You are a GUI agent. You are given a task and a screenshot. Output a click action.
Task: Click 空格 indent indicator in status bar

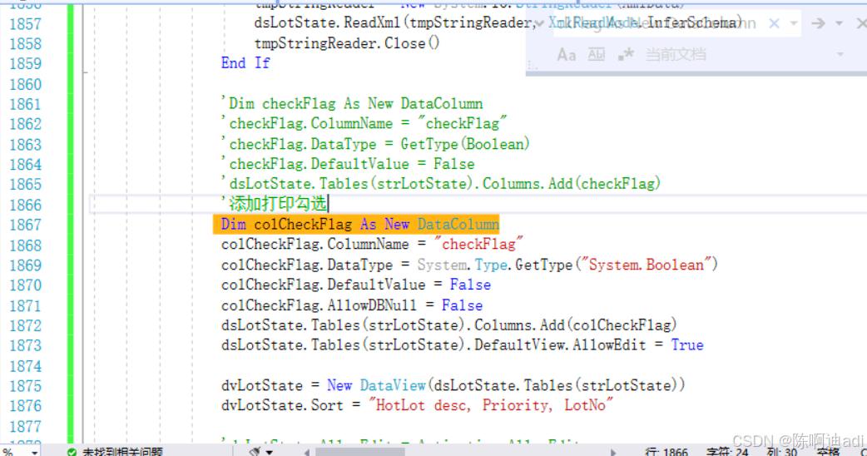click(828, 452)
